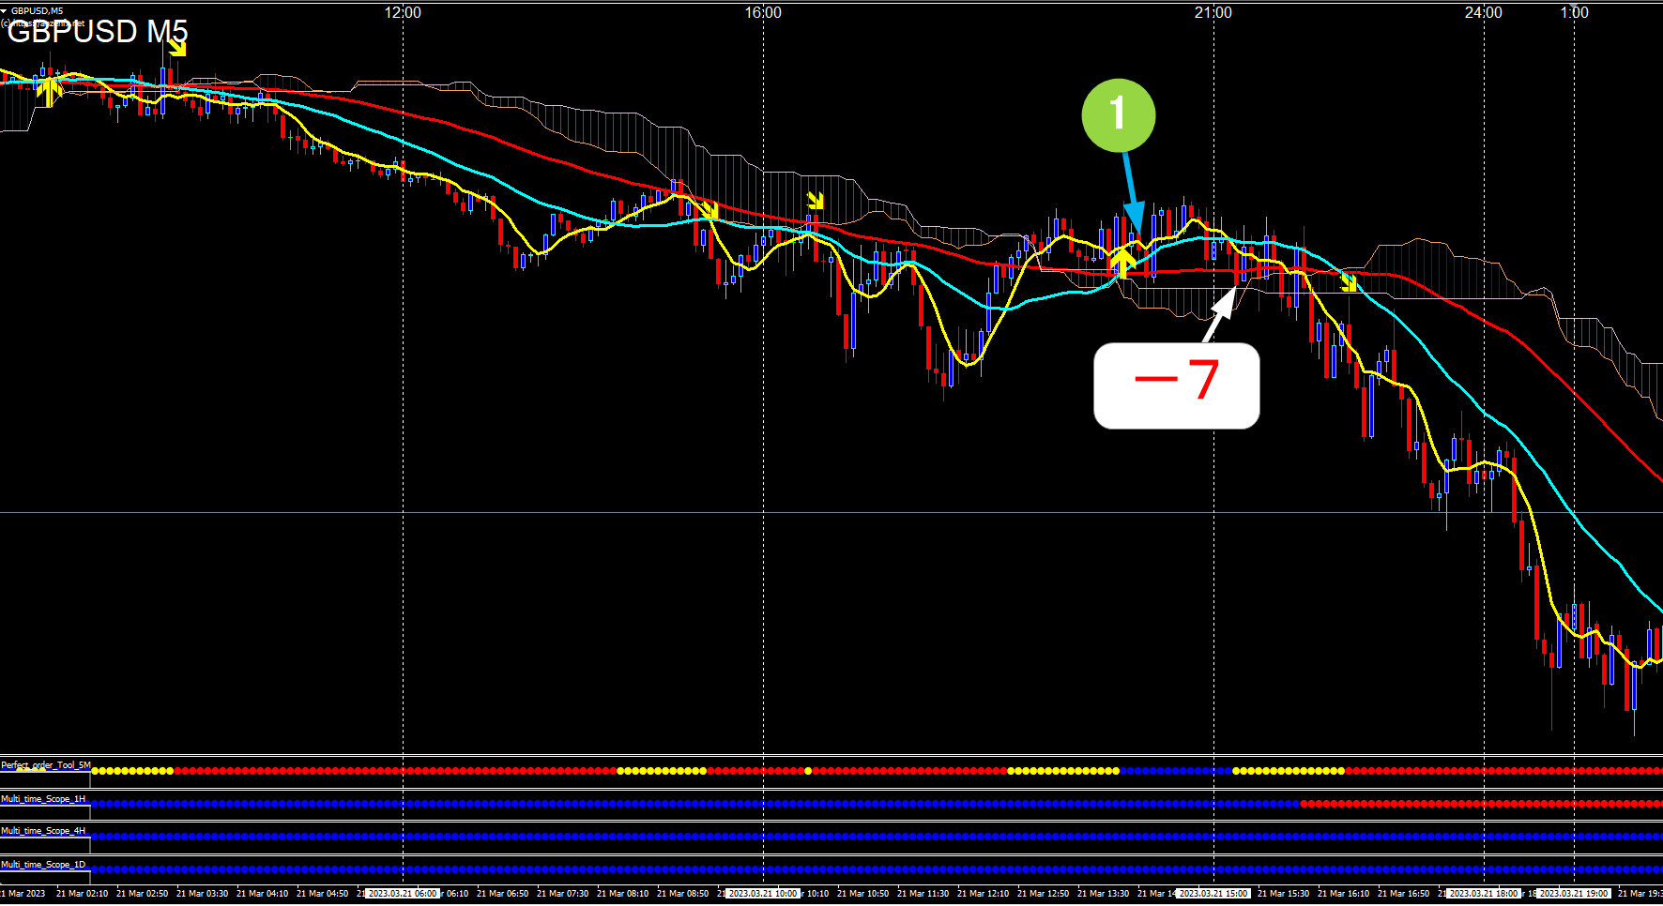Click the 21 Mar 12:50 axis label
This screenshot has width=1663, height=906.
(x=1043, y=894)
